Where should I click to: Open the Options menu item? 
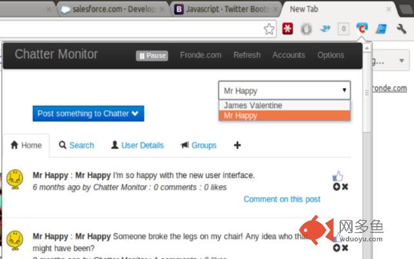click(331, 55)
